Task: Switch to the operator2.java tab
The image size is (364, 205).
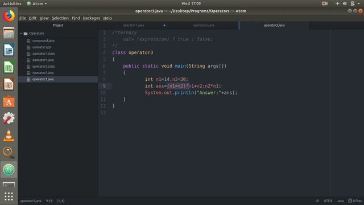Action: pos(204,25)
